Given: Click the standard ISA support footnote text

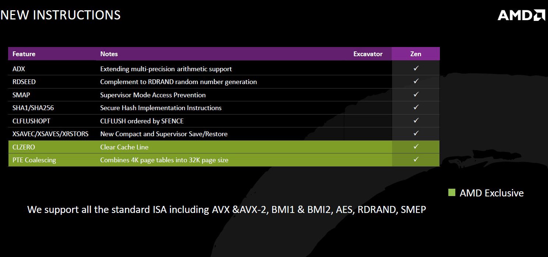Looking at the screenshot, I should click(x=227, y=210).
